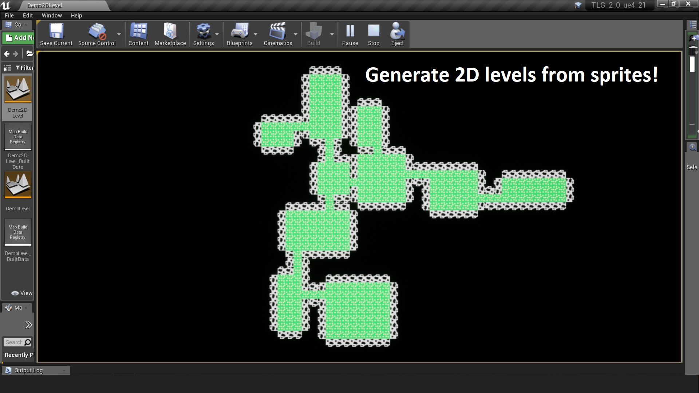
Task: Toggle View Options with the eye icon
Action: click(15, 293)
